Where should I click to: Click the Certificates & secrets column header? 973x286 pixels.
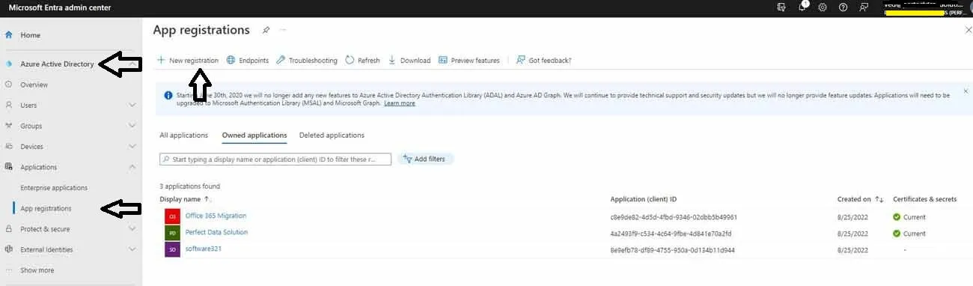(925, 199)
